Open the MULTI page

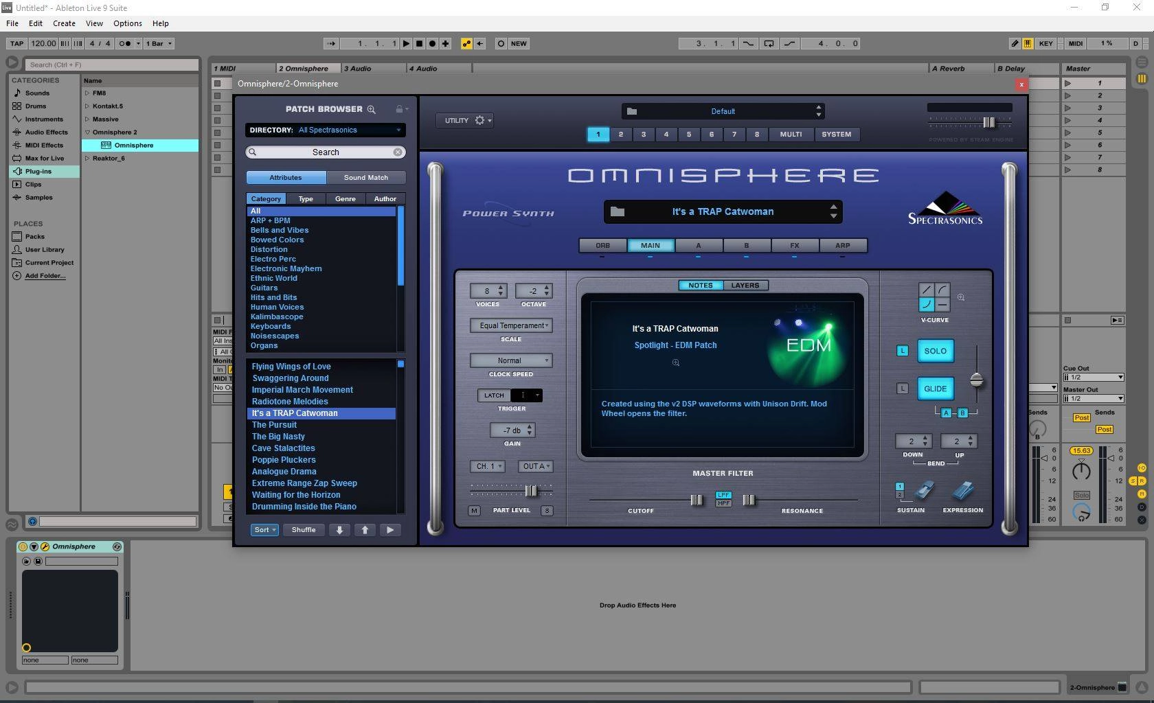coord(791,134)
